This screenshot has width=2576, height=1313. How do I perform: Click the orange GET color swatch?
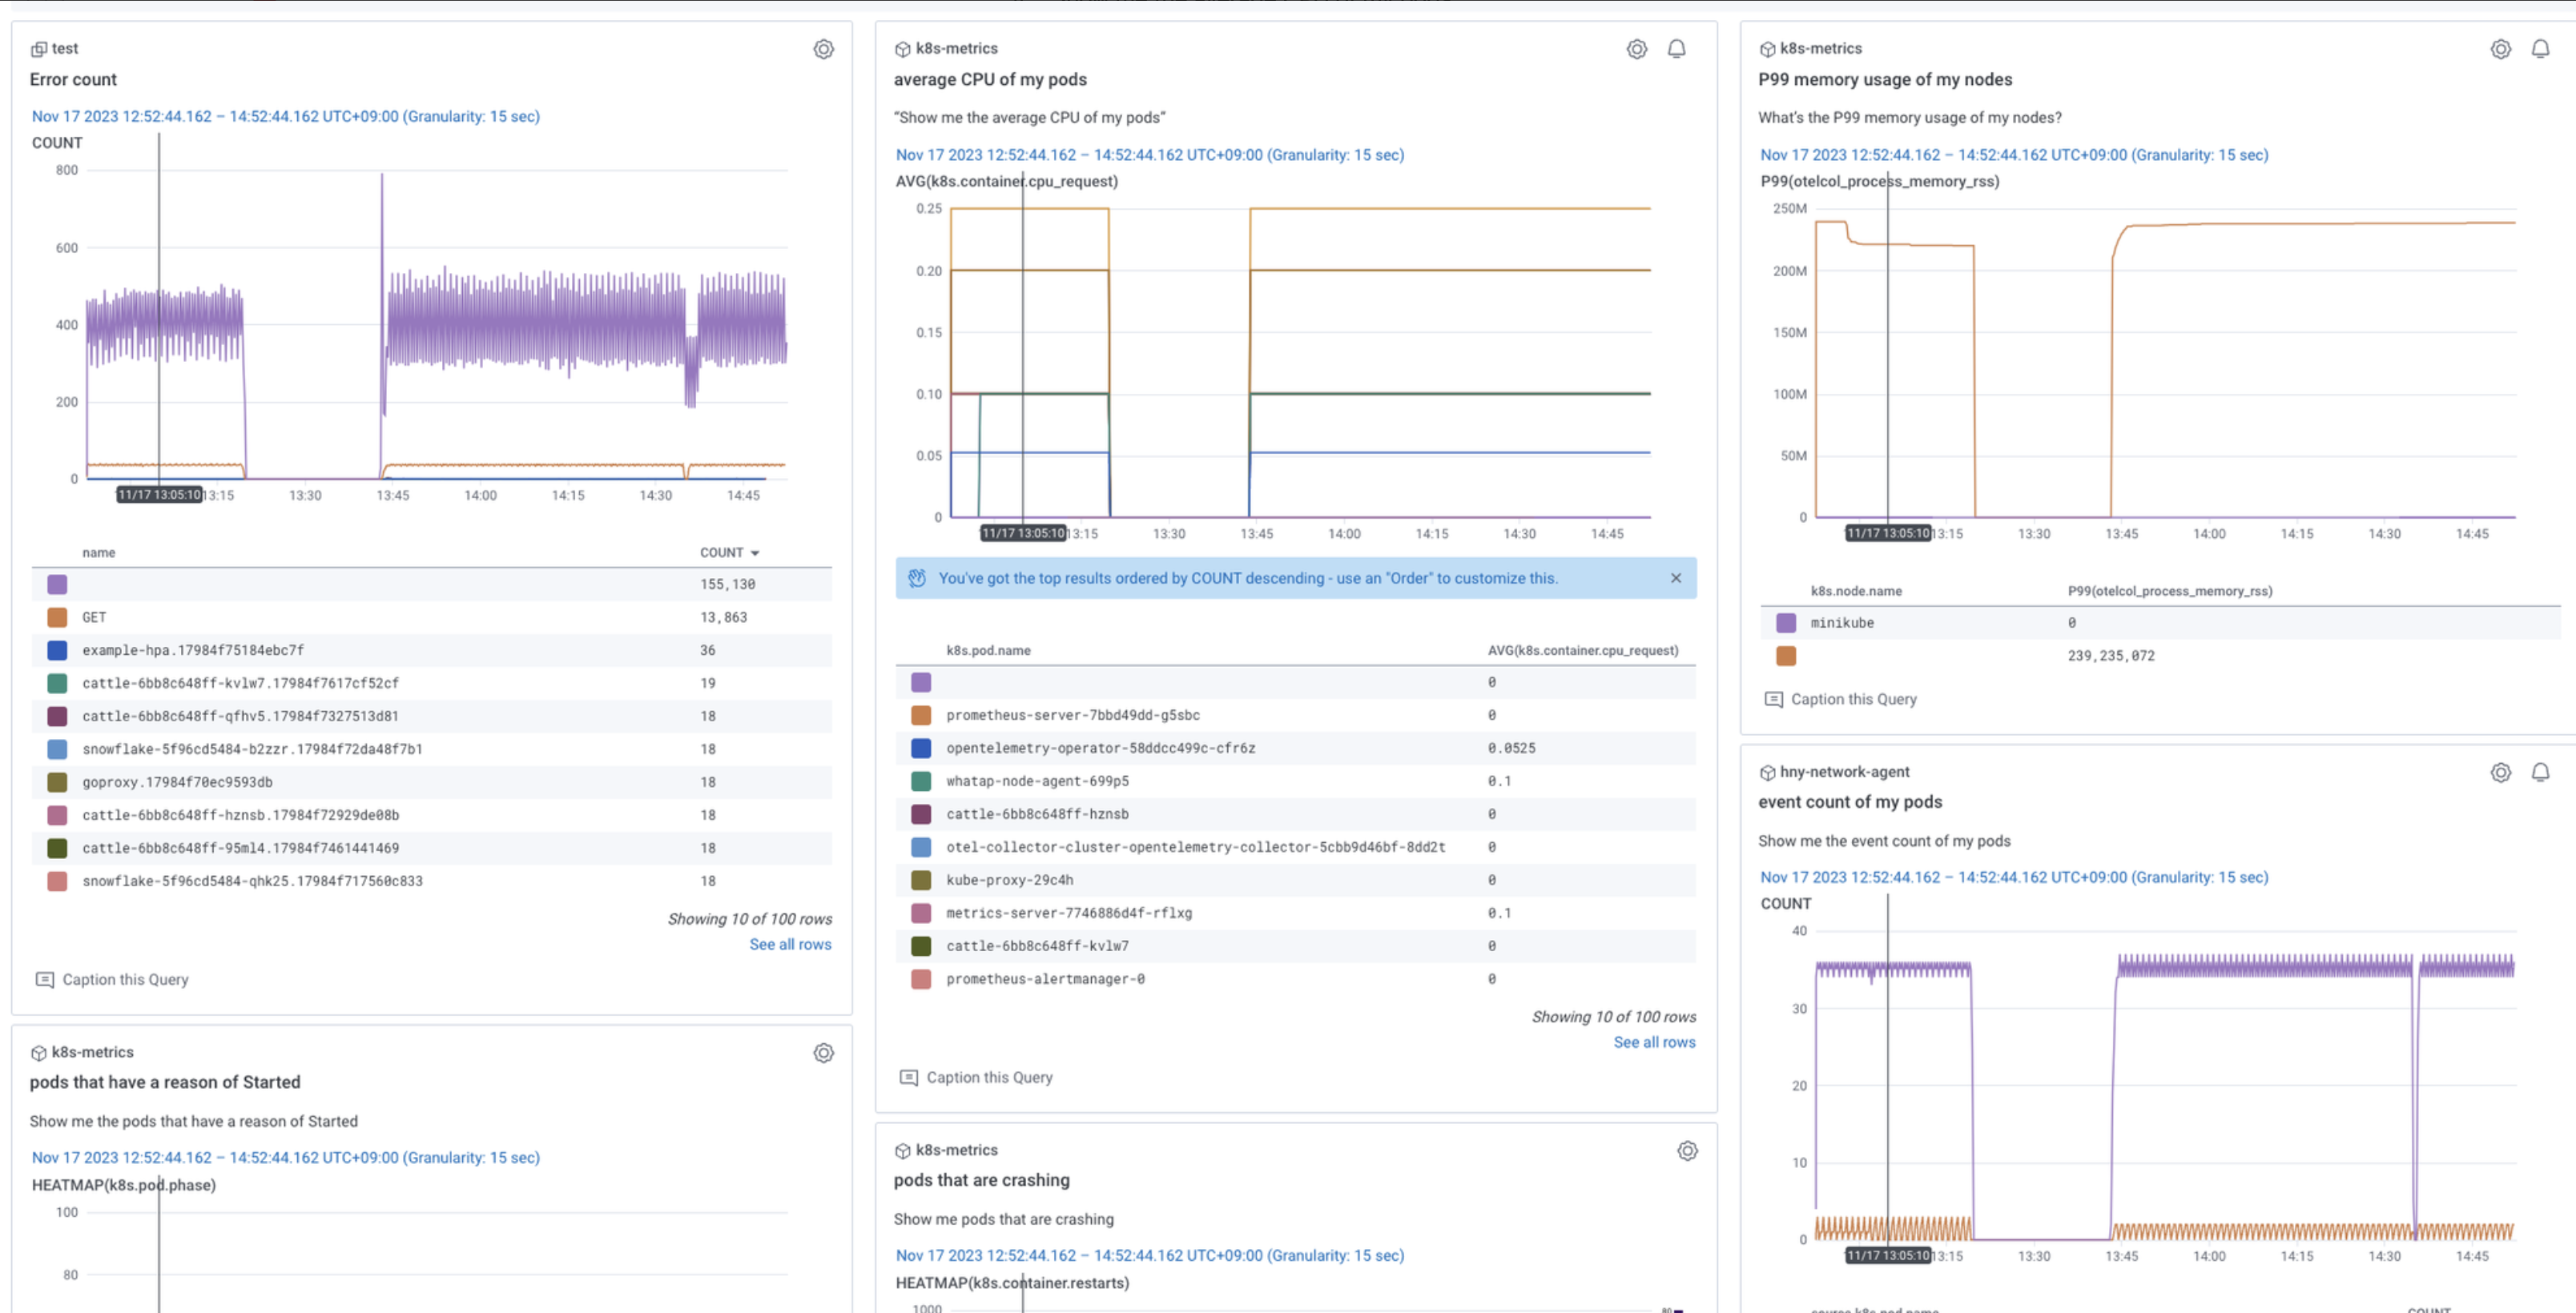tap(57, 617)
